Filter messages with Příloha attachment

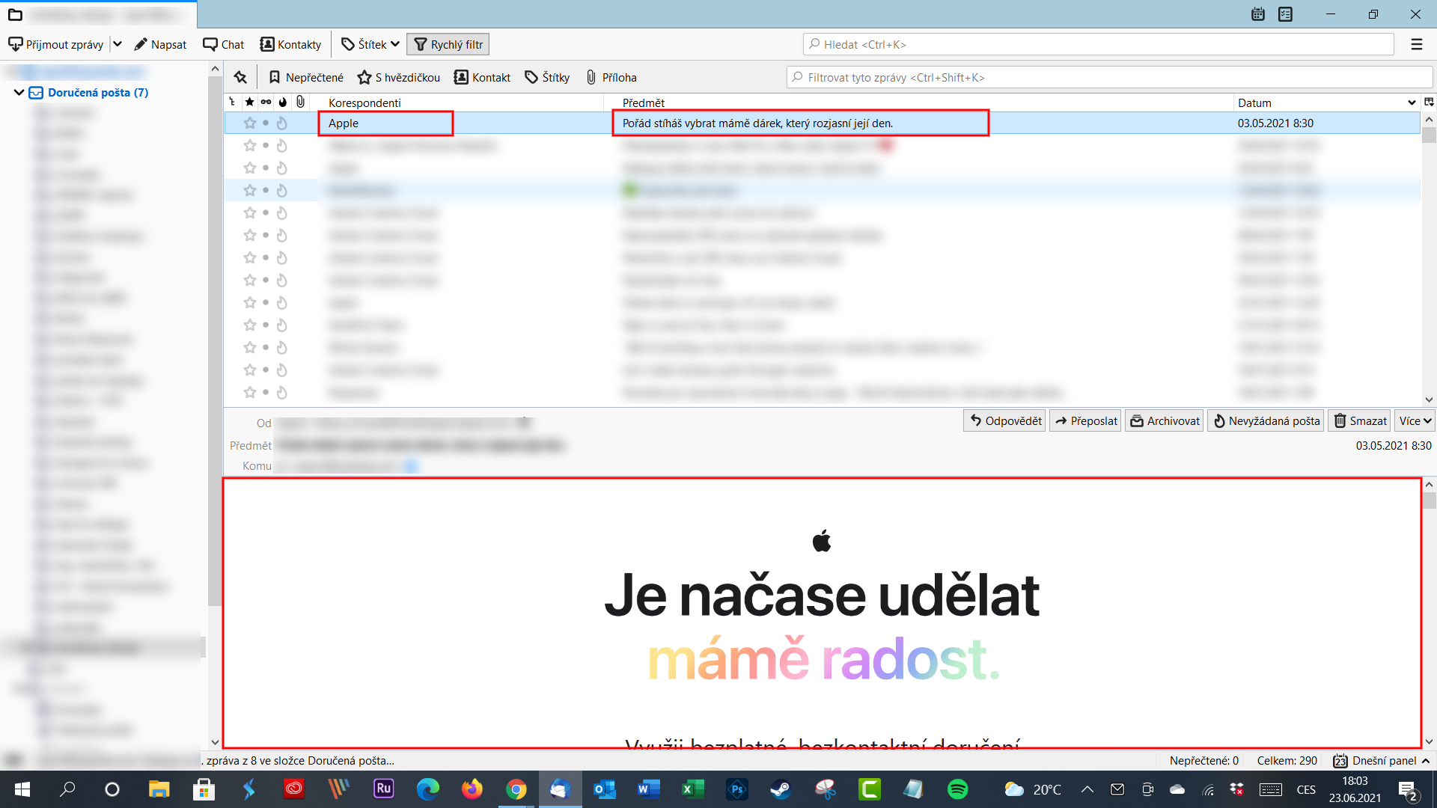tap(611, 77)
